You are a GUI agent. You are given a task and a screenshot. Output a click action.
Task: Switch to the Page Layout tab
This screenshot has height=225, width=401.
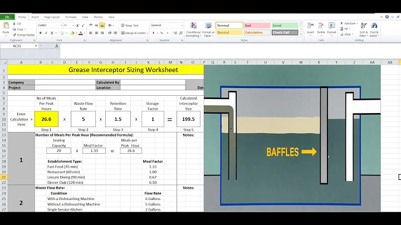click(52, 17)
